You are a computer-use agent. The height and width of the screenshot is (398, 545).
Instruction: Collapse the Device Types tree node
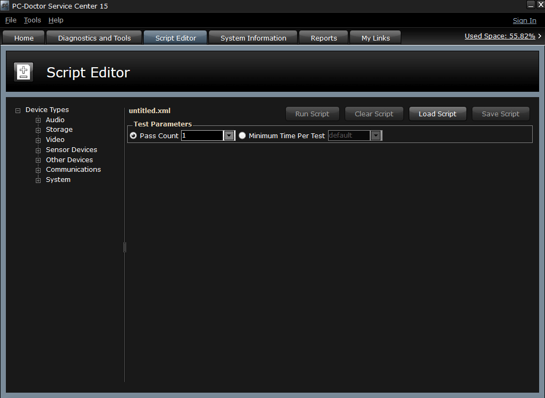pos(18,110)
